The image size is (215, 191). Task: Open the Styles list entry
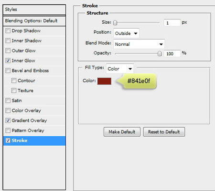34,10
